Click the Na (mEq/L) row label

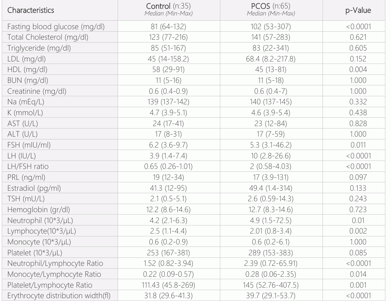pos(26,102)
